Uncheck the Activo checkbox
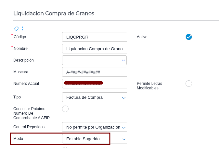This screenshot has width=219, height=148. point(189,37)
